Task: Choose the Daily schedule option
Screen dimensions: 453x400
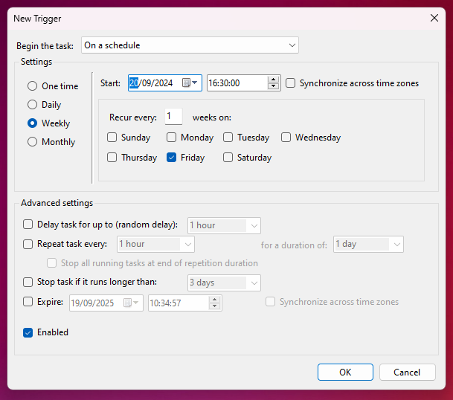Action: 32,105
